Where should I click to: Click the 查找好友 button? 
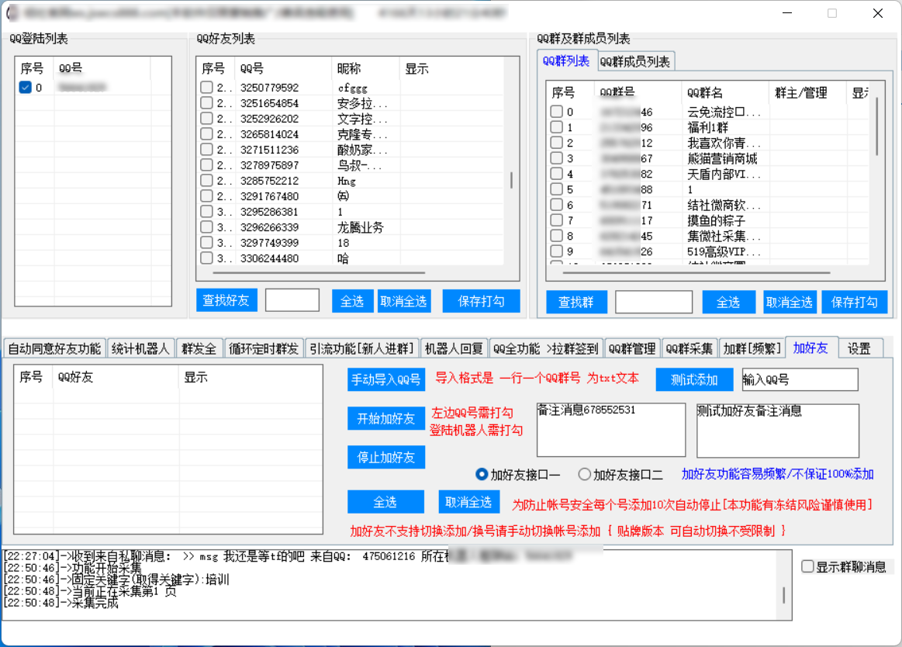click(x=226, y=301)
